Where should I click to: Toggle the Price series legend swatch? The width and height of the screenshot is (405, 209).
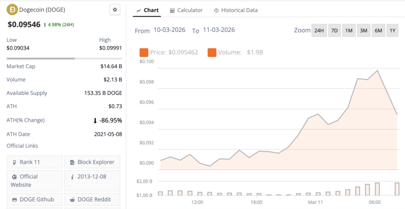click(x=144, y=52)
